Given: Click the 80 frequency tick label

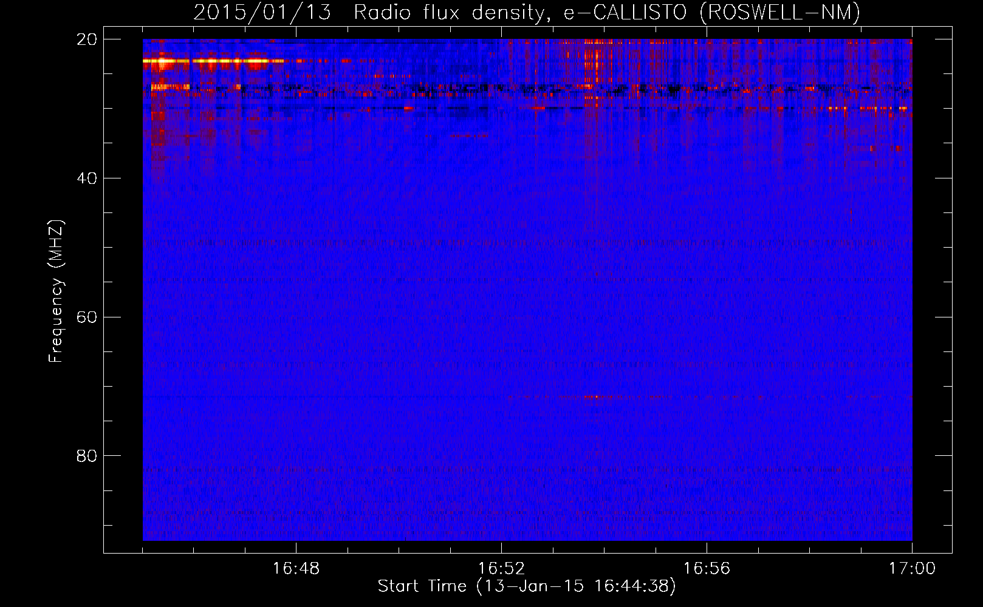Looking at the screenshot, I should click(x=87, y=456).
